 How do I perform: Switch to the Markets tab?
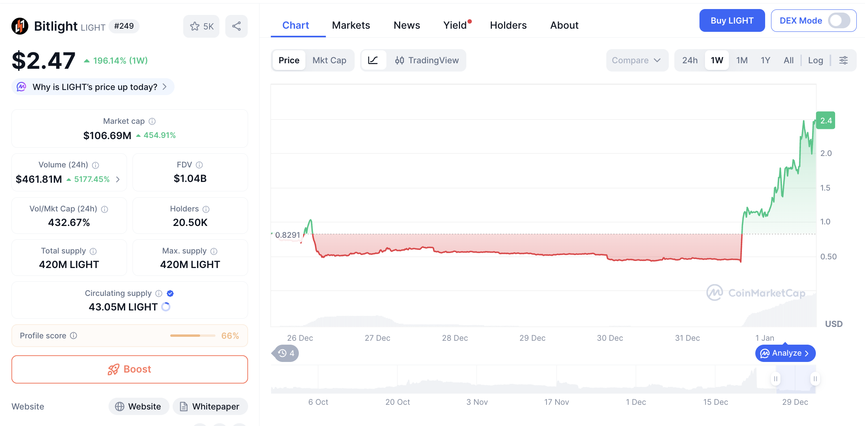click(x=351, y=25)
